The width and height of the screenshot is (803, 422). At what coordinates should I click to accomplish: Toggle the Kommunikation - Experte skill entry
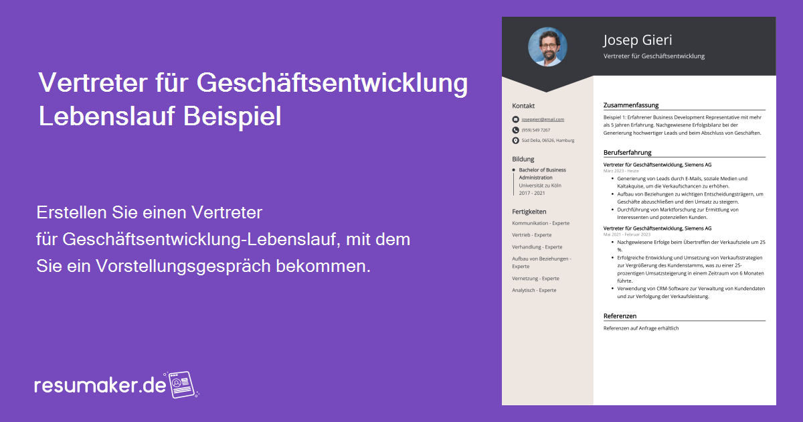pos(540,222)
